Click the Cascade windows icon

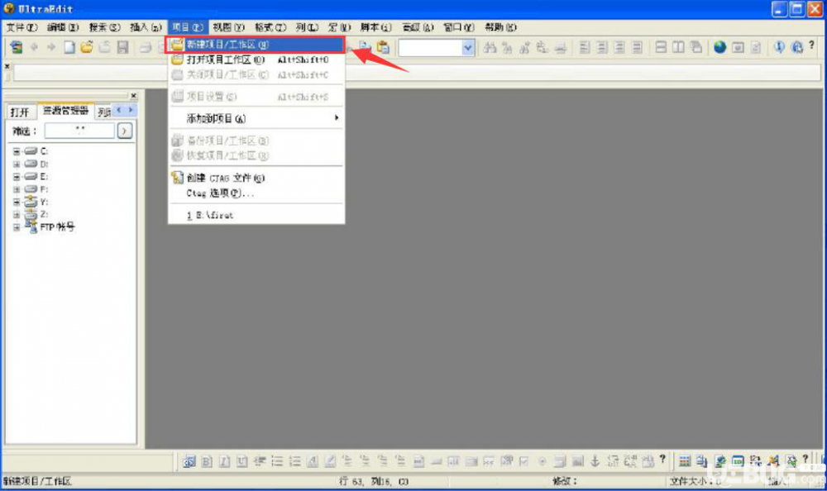(696, 47)
